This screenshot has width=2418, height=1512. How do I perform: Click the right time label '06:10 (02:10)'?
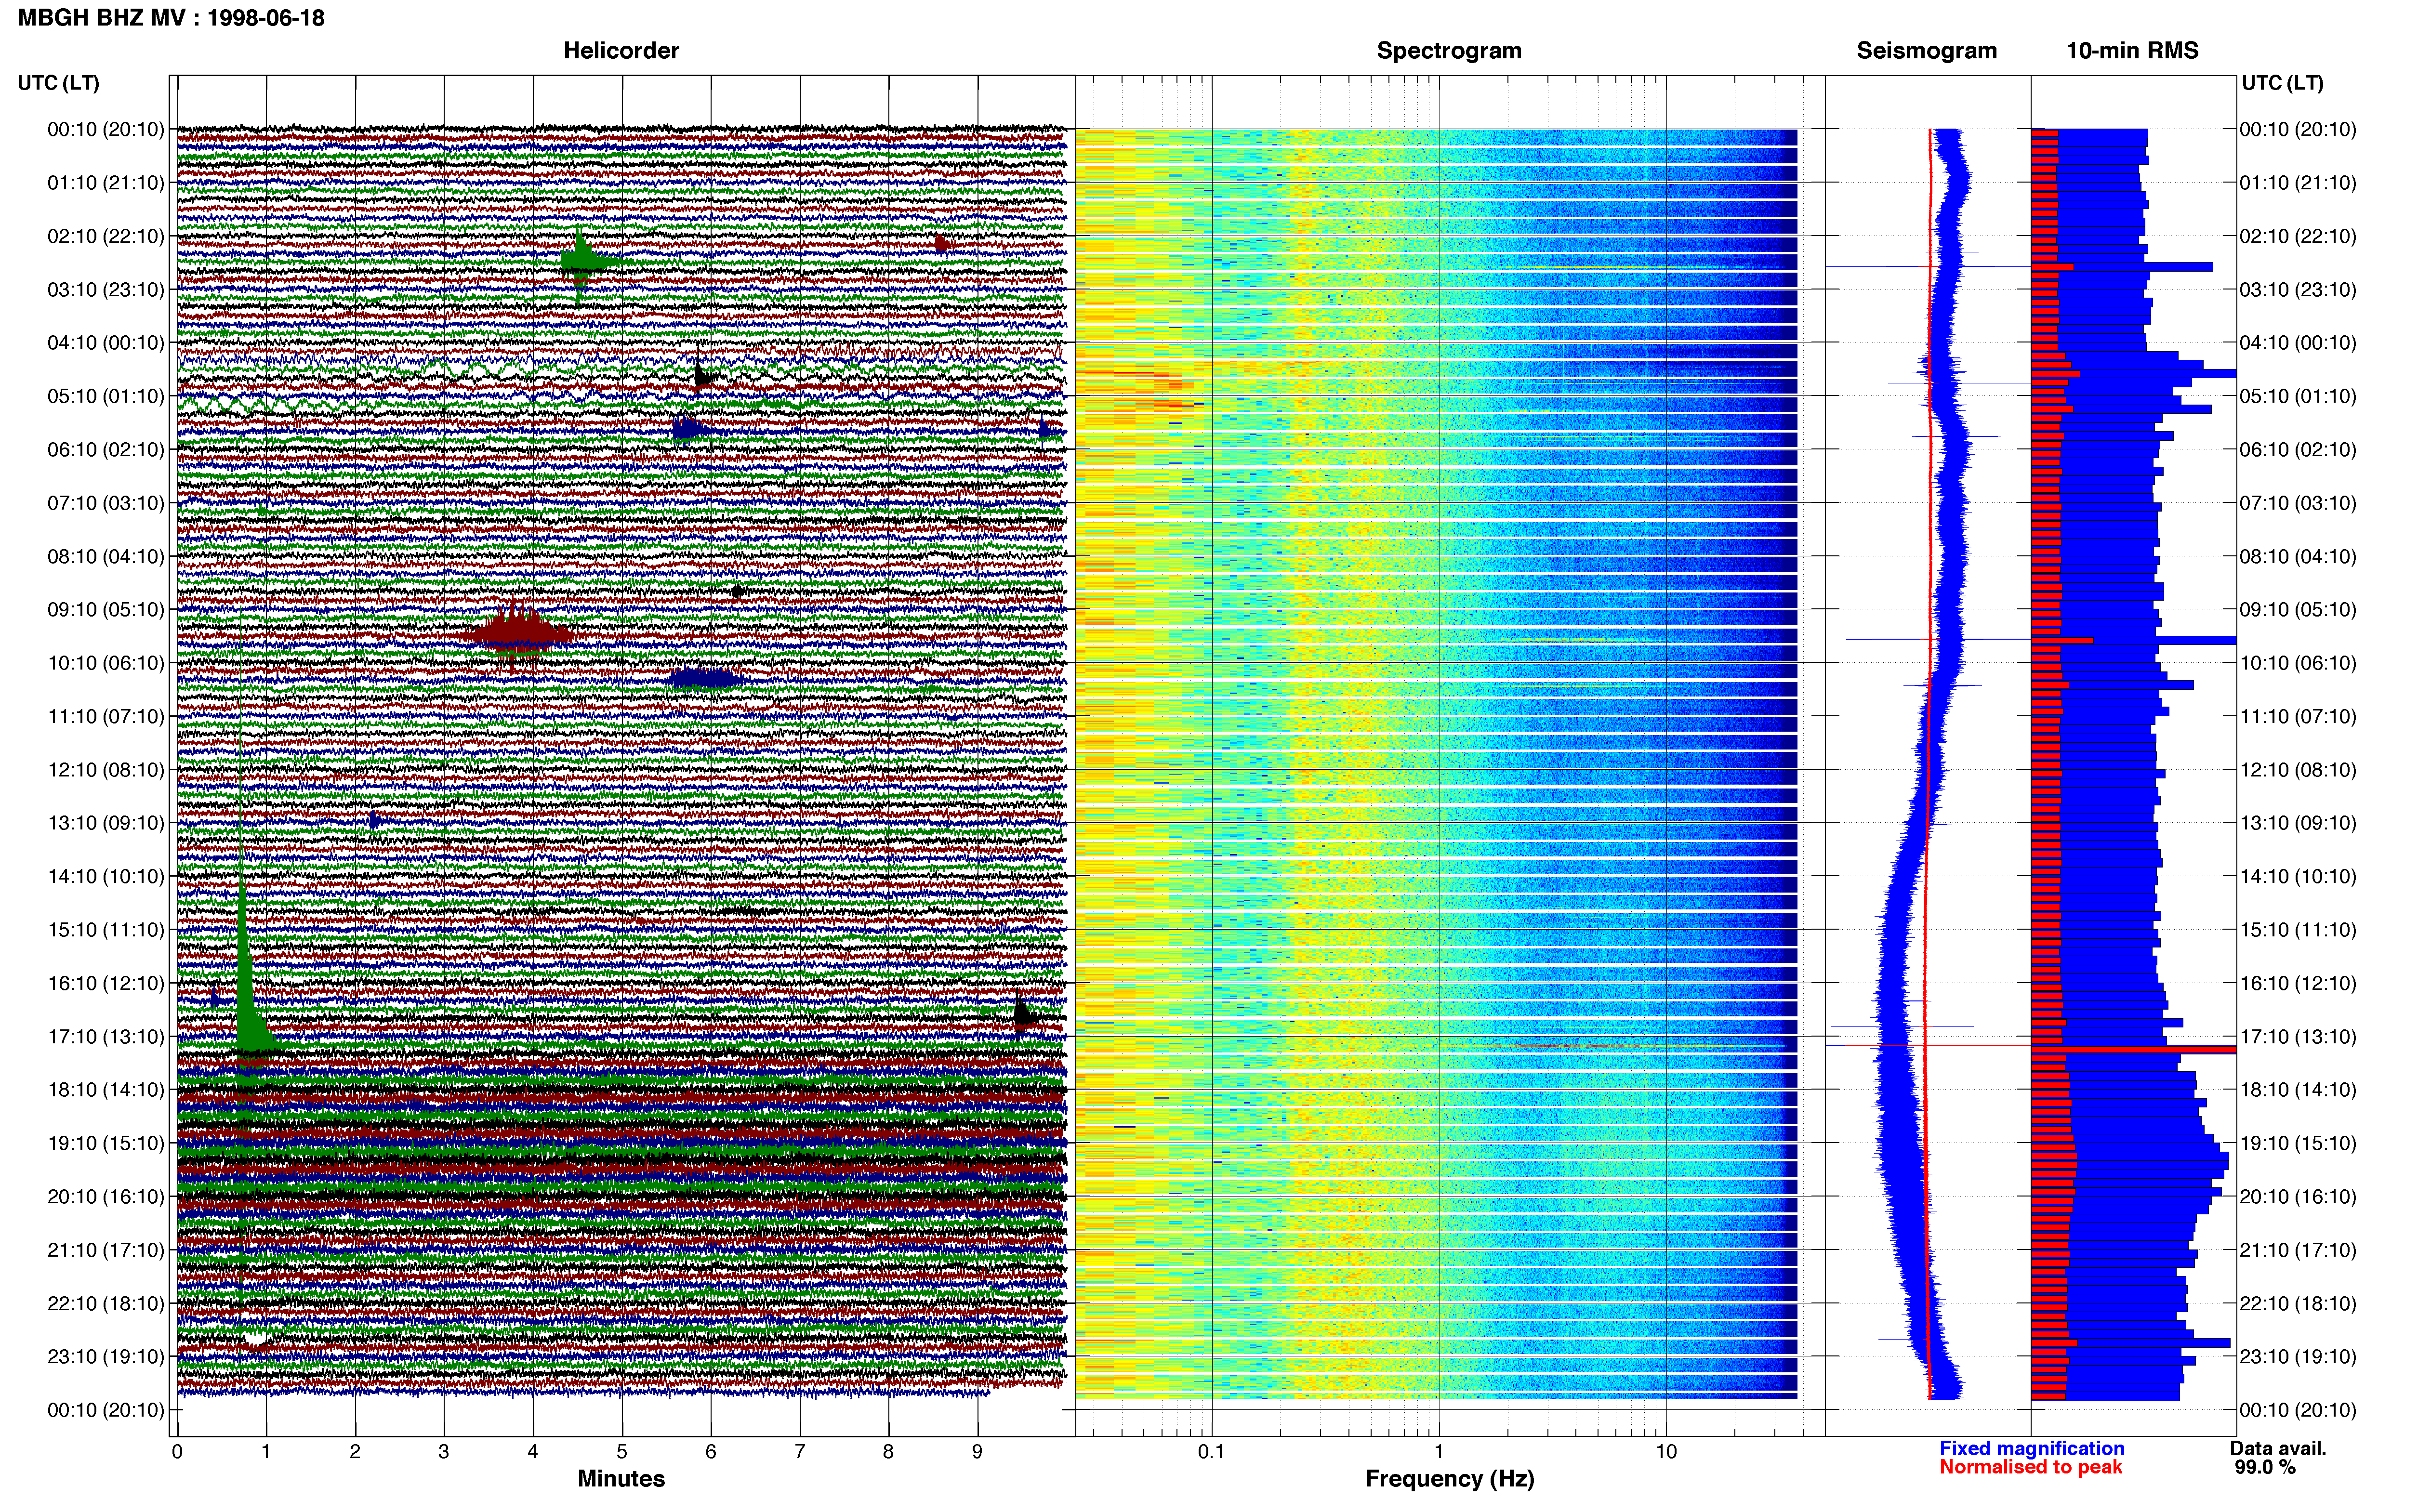[2298, 449]
